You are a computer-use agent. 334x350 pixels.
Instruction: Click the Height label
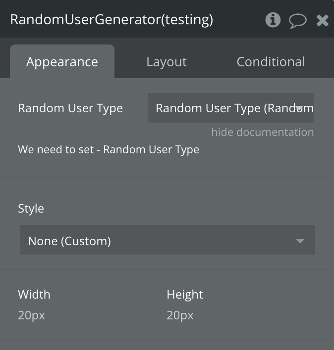click(185, 295)
